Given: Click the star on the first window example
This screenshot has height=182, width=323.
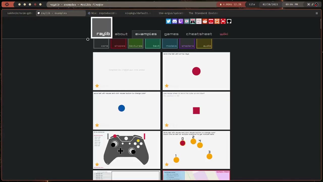Looking at the screenshot, I should [x=97, y=86].
